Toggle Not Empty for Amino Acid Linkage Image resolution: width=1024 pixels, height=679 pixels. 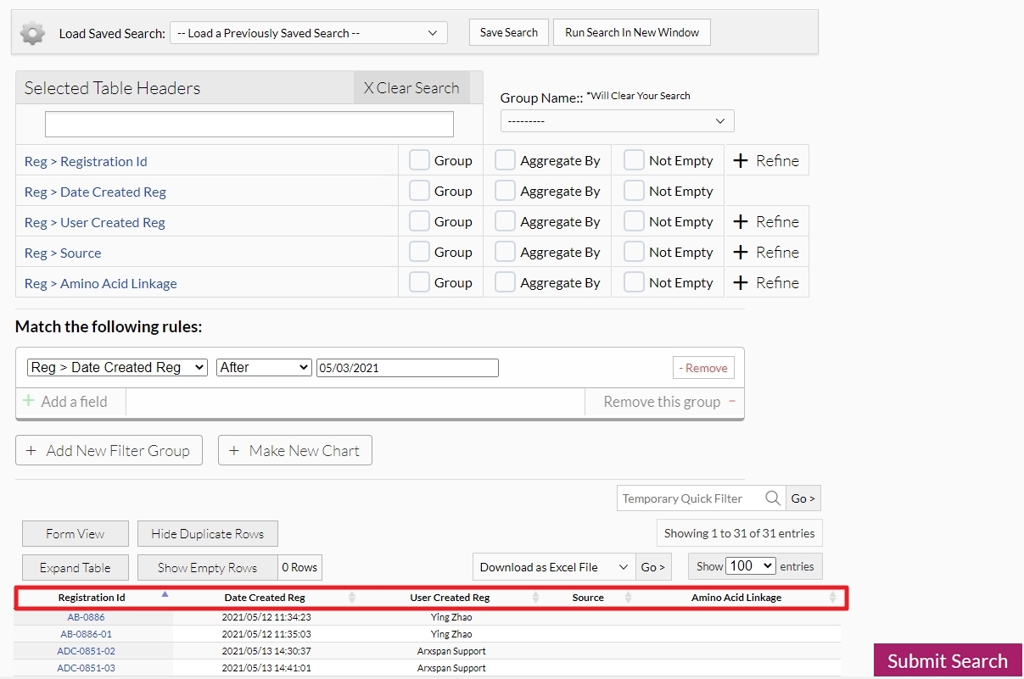tap(634, 283)
